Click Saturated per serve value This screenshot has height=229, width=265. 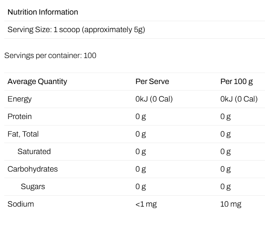pos(141,152)
